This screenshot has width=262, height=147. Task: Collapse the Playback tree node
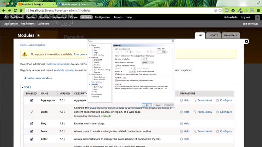coord(90,58)
